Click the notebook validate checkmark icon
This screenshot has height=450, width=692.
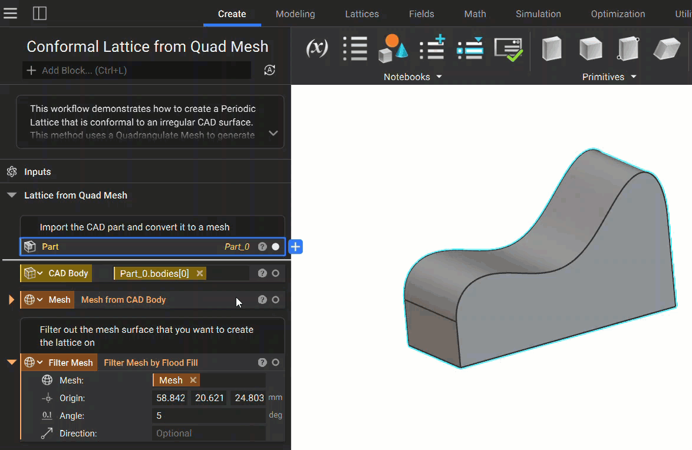pos(509,49)
